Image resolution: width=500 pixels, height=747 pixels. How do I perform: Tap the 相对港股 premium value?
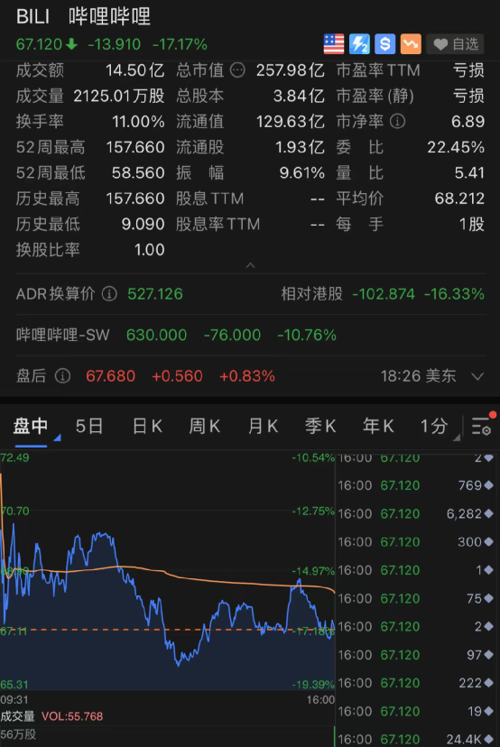click(x=418, y=294)
